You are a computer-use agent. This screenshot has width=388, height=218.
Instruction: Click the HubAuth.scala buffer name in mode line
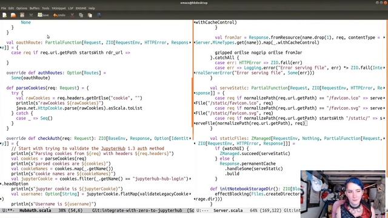click(x=35, y=210)
